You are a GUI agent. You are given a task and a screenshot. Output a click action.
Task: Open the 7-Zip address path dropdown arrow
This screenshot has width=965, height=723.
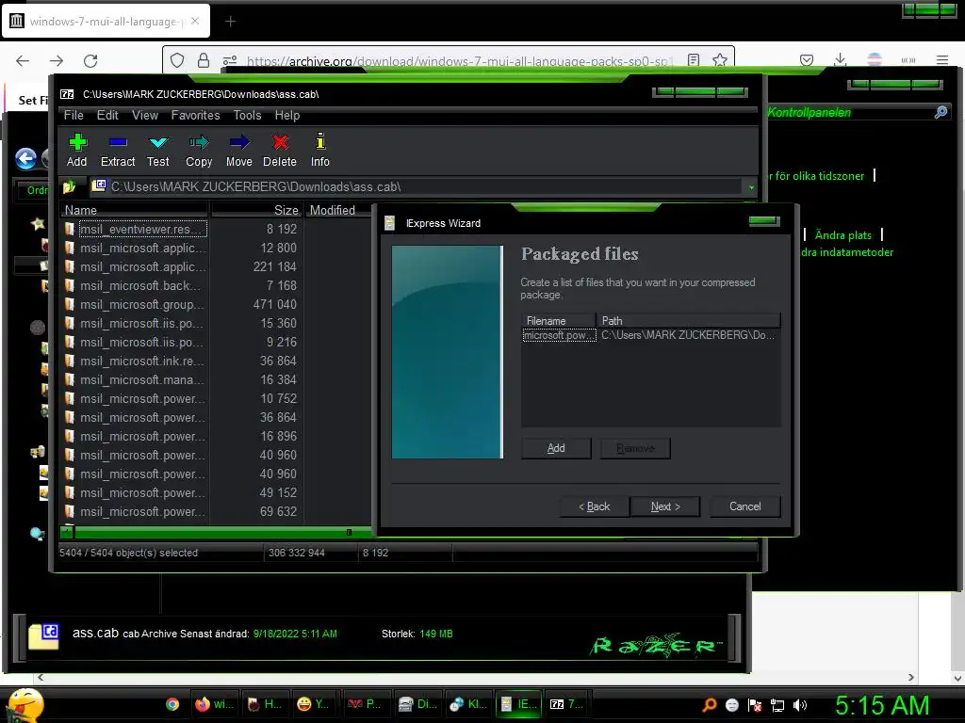[x=751, y=187]
